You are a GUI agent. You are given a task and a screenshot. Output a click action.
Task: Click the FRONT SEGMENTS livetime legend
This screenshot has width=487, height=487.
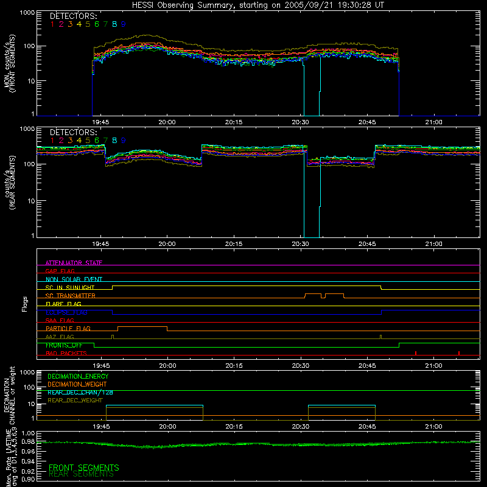(x=84, y=468)
